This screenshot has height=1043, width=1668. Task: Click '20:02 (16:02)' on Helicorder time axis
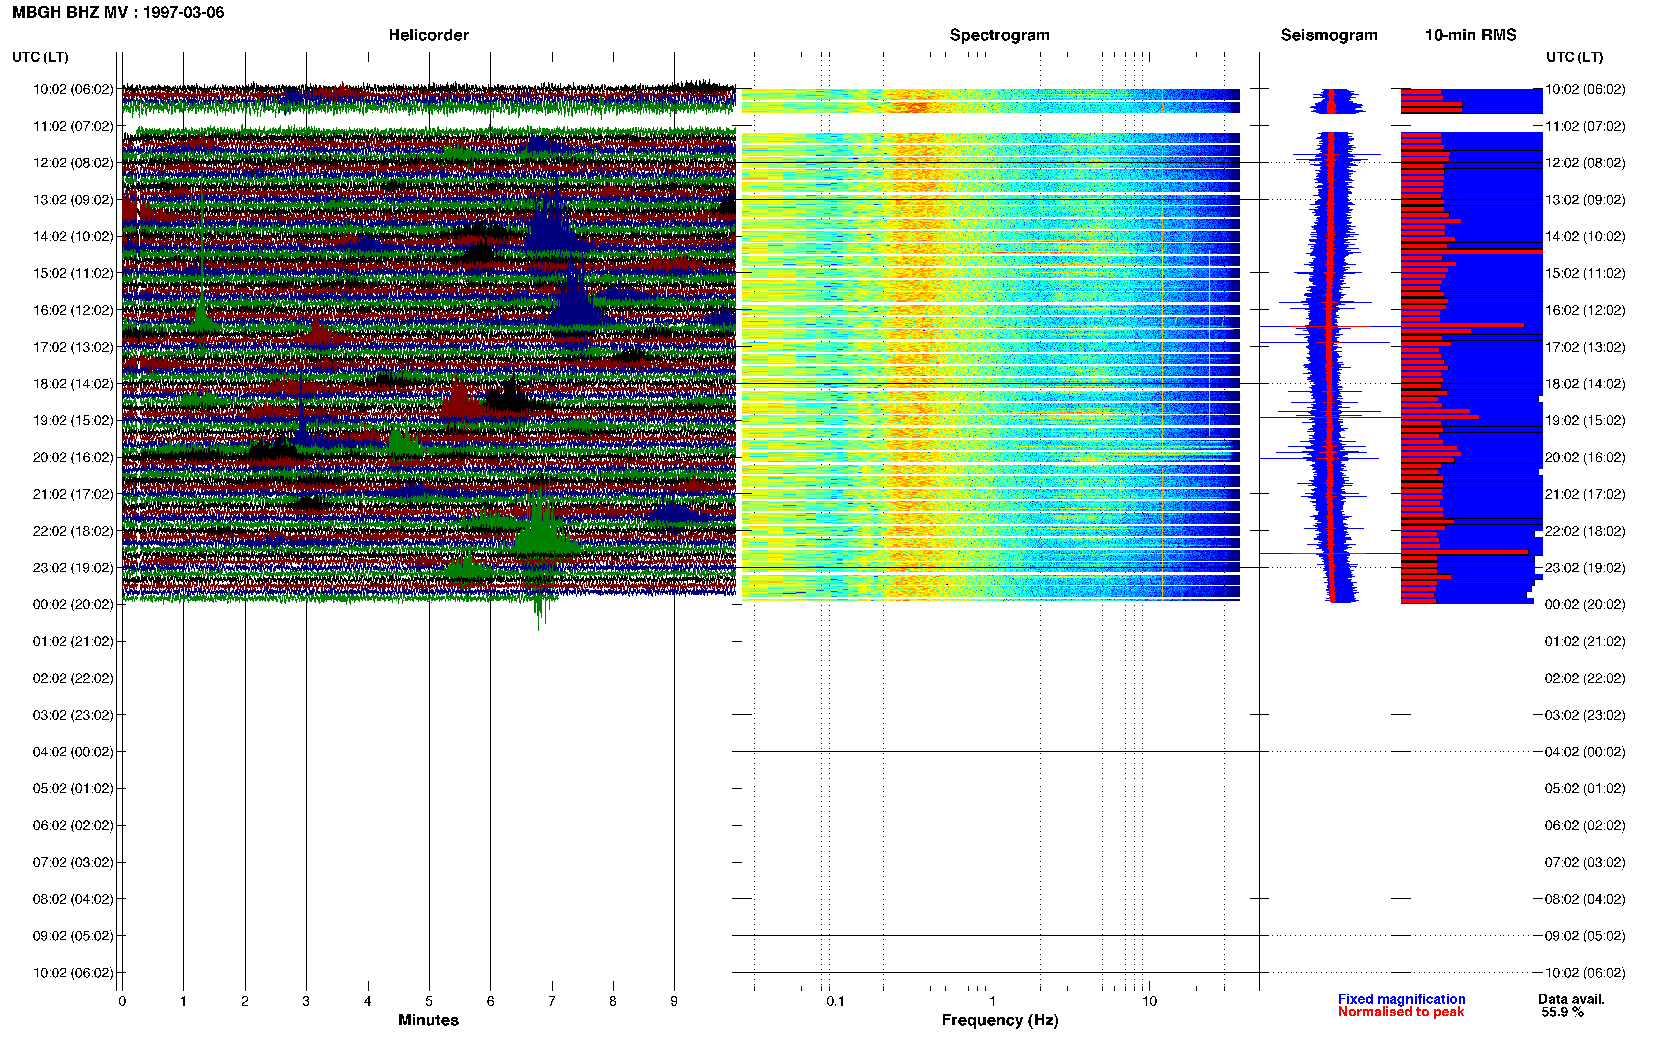pyautogui.click(x=73, y=457)
